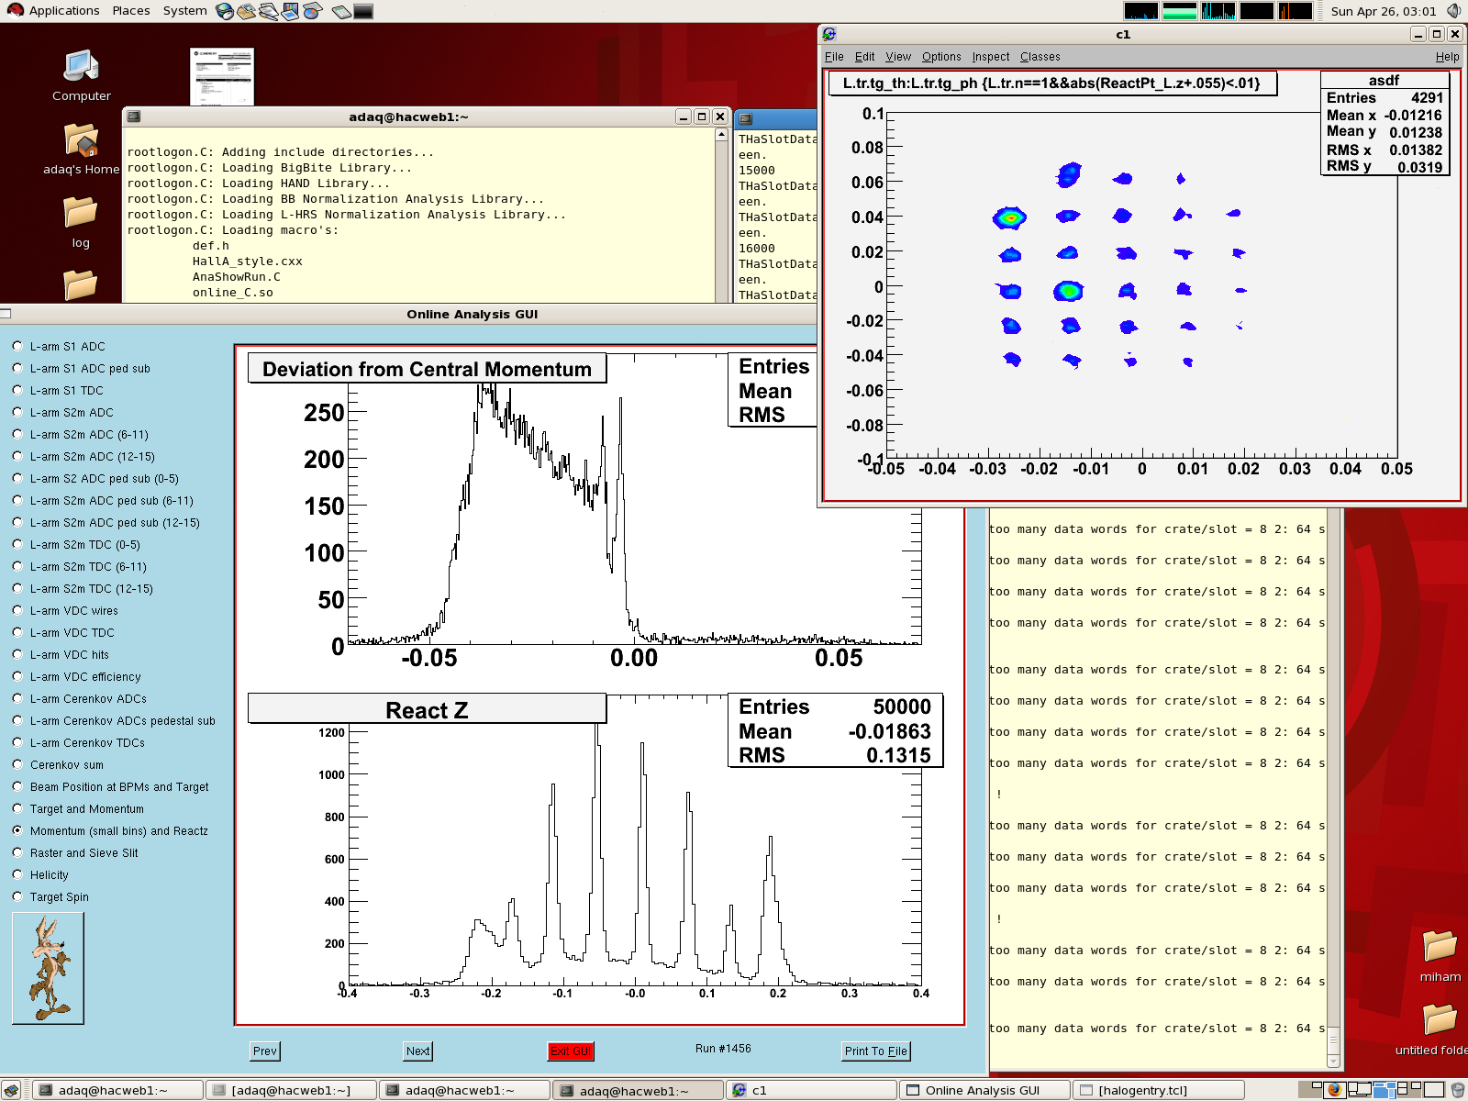Screen dimensions: 1468x1101
Task: Open the email client launcher in top panel
Action: point(246,11)
